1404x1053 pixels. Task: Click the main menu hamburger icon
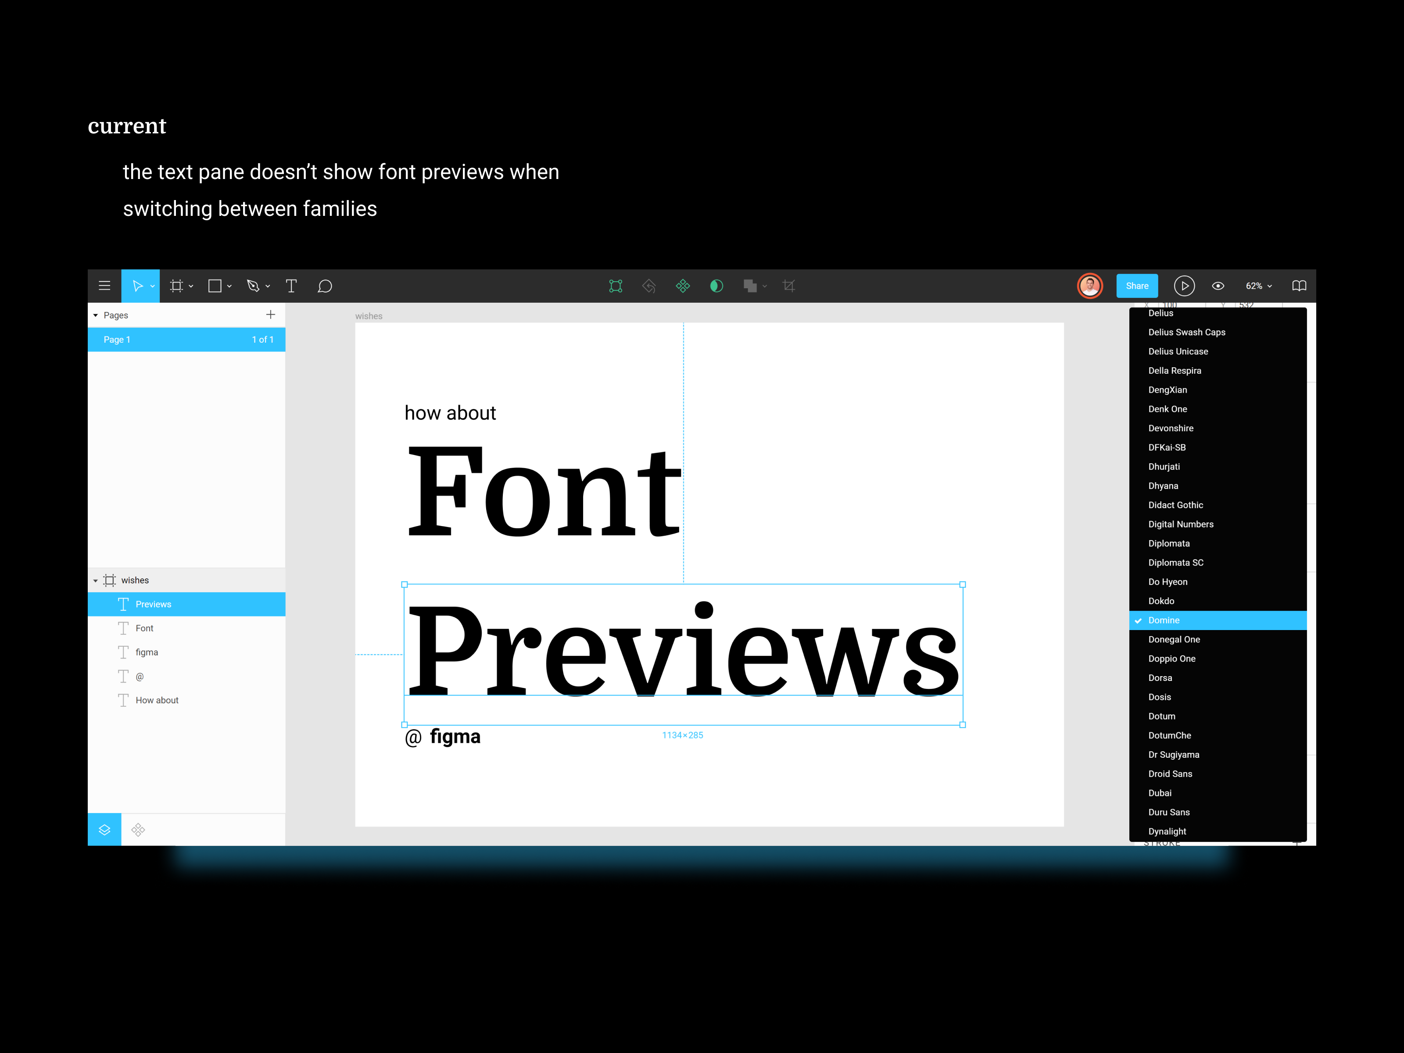[104, 285]
